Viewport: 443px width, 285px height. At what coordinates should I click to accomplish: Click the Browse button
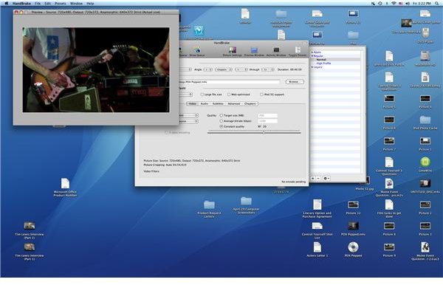pos(295,82)
